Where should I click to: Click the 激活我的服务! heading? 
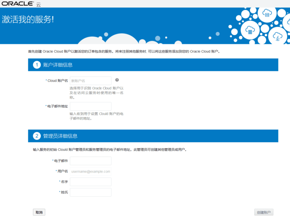[28, 19]
